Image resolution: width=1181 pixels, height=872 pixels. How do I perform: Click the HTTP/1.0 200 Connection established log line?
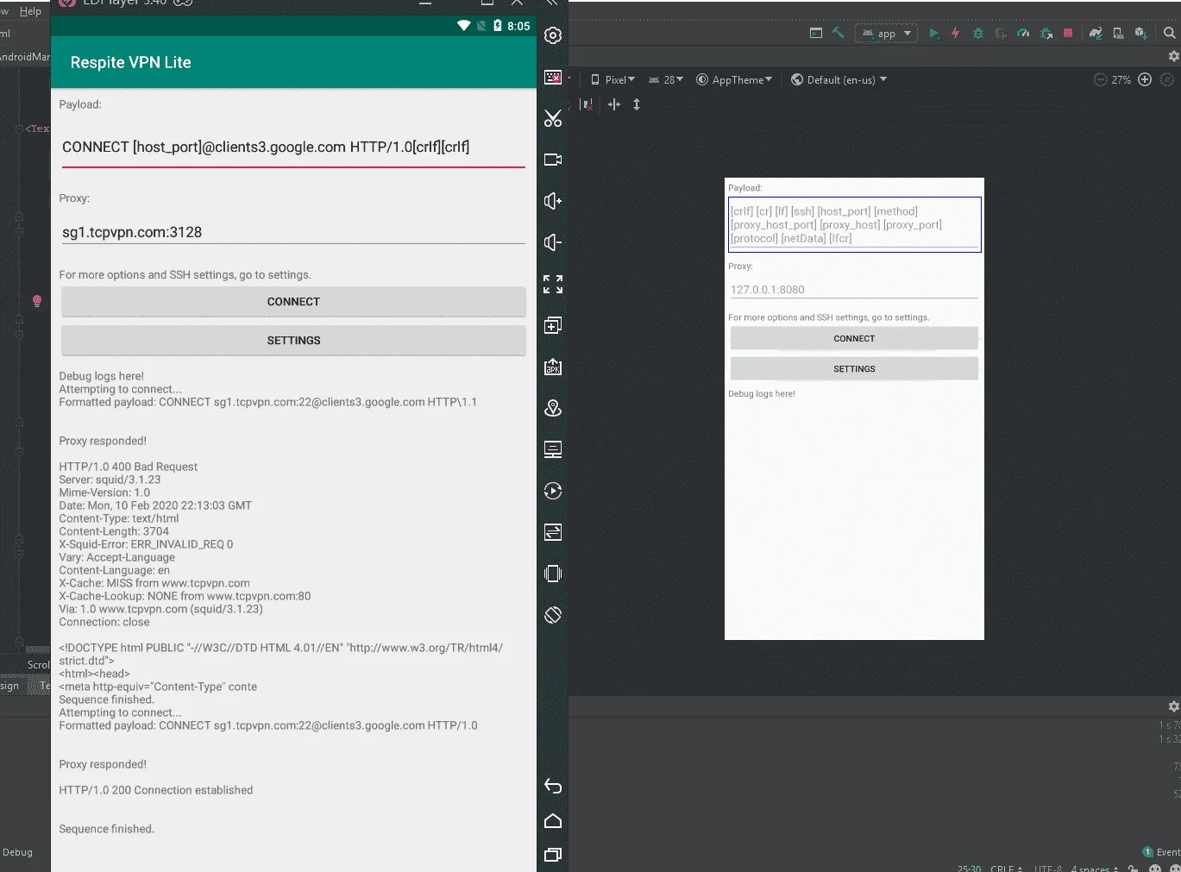[156, 790]
